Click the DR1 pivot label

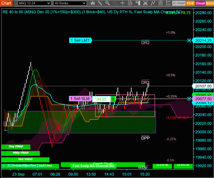point(145,82)
